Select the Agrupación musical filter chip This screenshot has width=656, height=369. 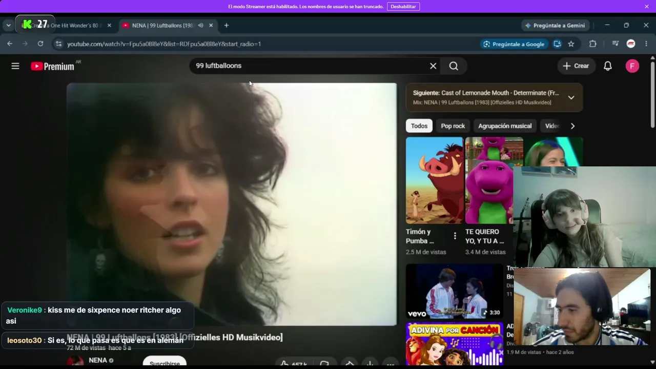tap(505, 126)
